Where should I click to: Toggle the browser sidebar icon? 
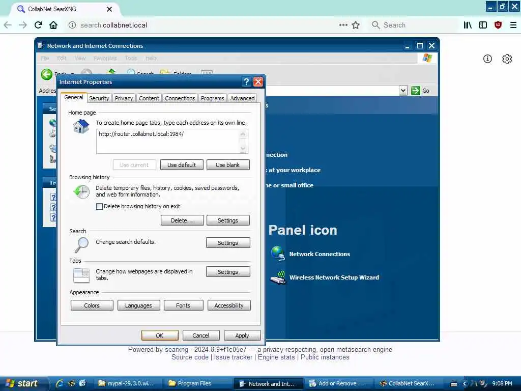pos(483,25)
